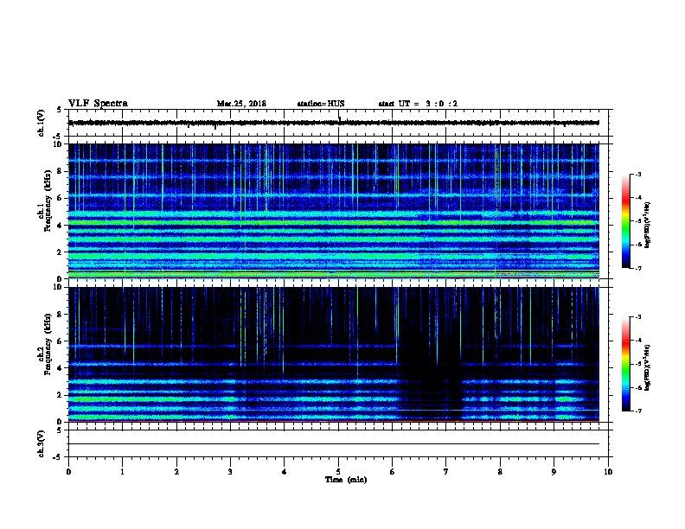Screen dimensions: 685x529
Task: Click the ch.2 color scale bar
Action: (x=625, y=364)
